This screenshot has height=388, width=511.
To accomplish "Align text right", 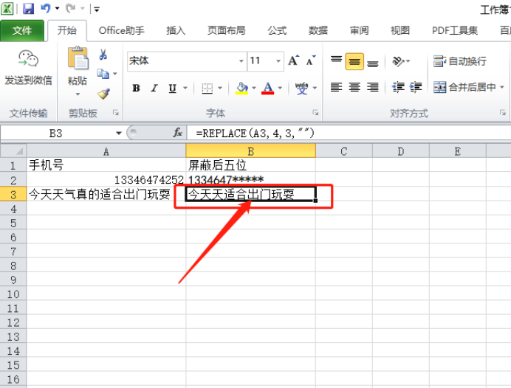I will (x=372, y=87).
